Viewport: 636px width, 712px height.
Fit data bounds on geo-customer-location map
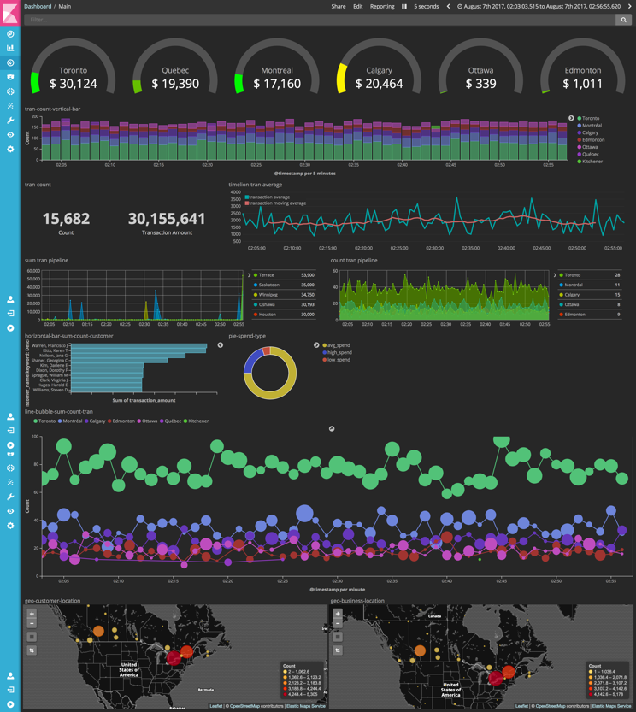32,637
